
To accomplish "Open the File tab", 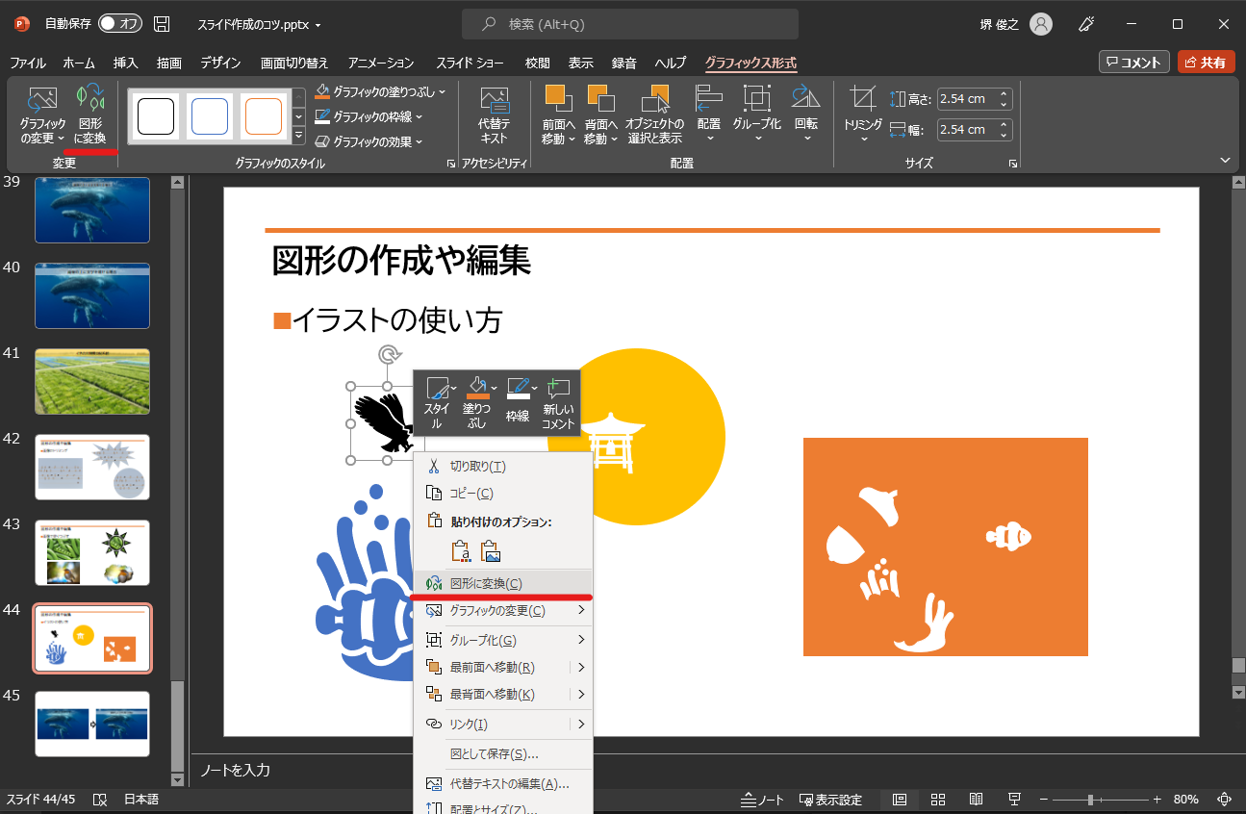I will pyautogui.click(x=28, y=64).
